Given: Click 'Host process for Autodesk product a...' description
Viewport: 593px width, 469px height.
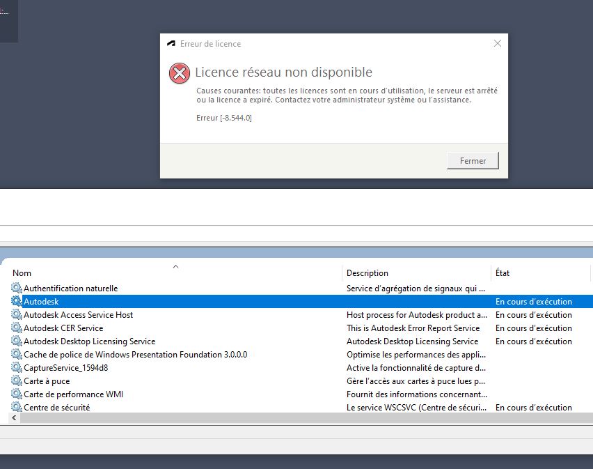Looking at the screenshot, I should pos(417,315).
